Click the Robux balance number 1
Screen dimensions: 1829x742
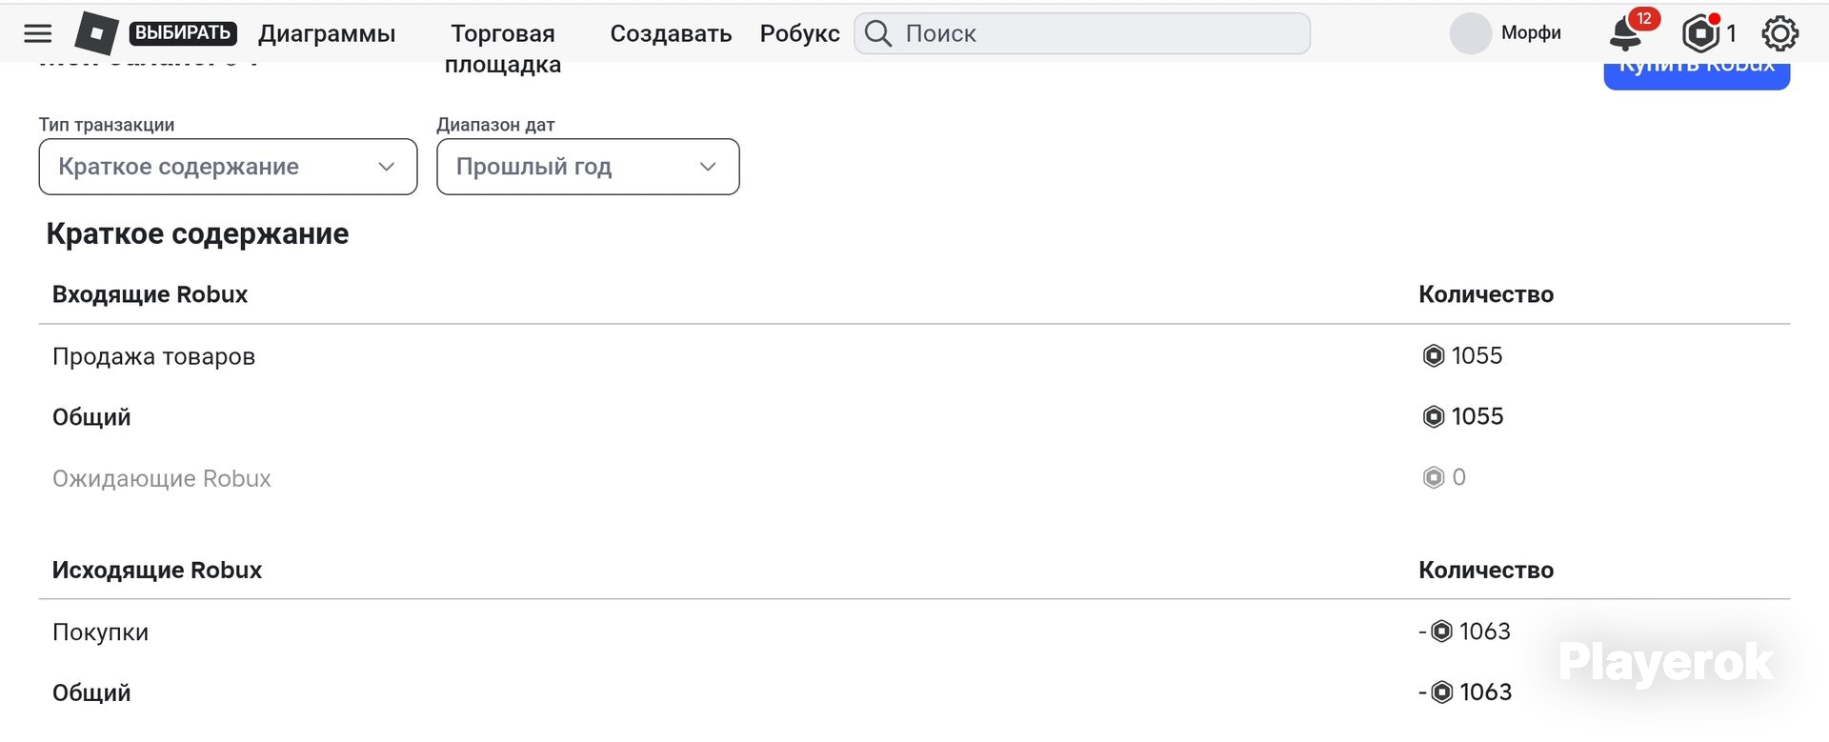pos(1731,34)
